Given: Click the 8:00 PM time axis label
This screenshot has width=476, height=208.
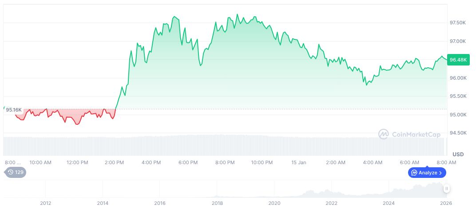Looking at the screenshot, I should (x=225, y=162).
